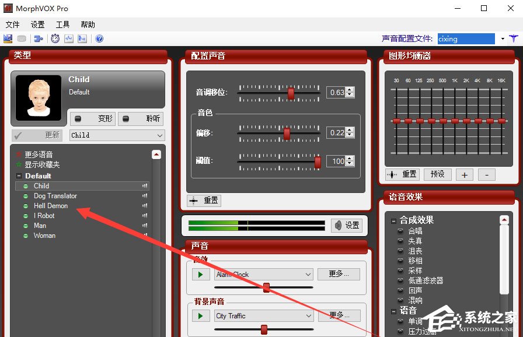Viewport: 523px width, 337px height.
Task: Click the stopwatch toolbar icon
Action: click(x=55, y=38)
